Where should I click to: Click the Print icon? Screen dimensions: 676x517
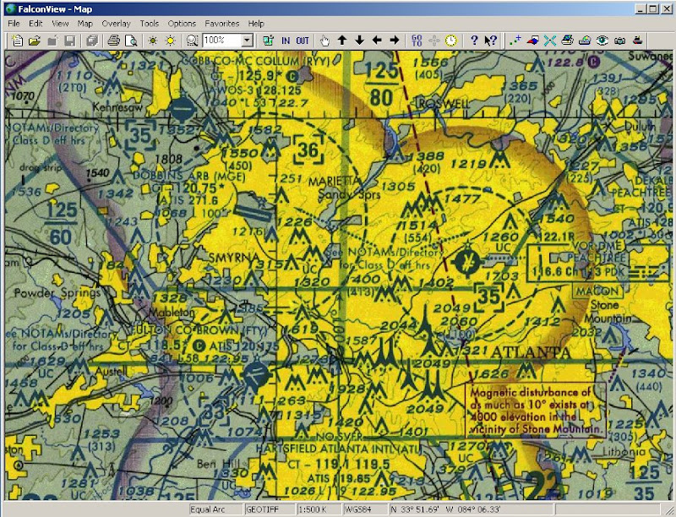point(114,41)
